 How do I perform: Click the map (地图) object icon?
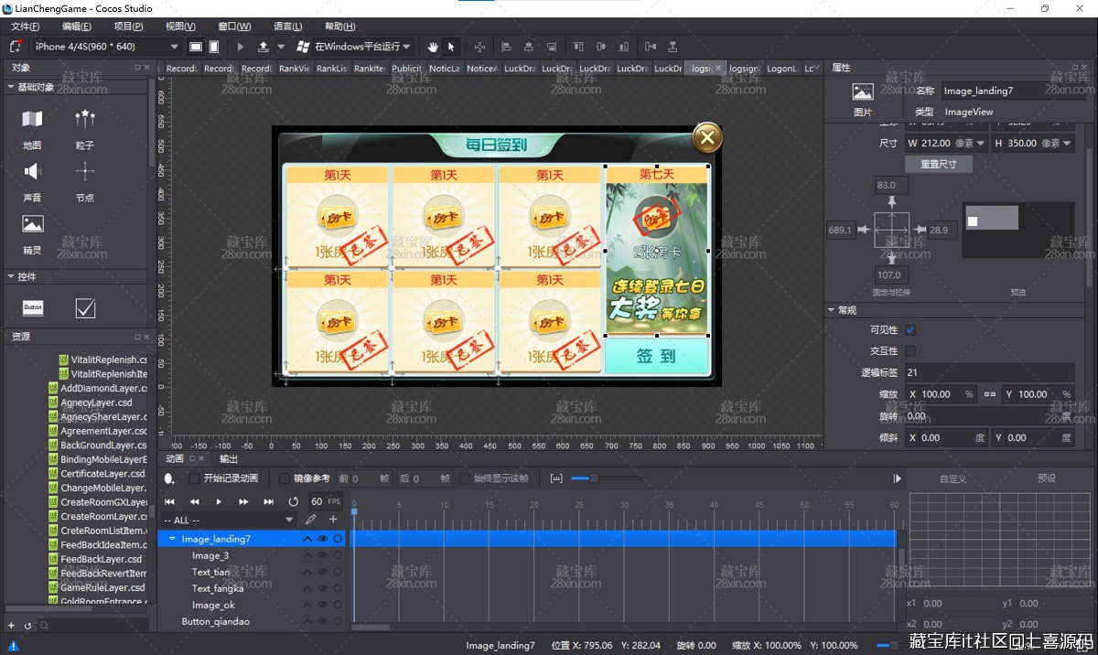click(x=32, y=120)
